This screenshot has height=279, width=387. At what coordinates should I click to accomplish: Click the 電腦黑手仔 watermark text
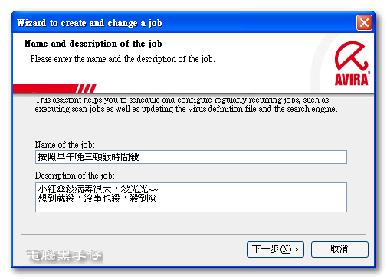coord(64,255)
